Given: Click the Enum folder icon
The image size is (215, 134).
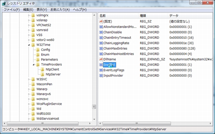Looking at the screenshot, I should [38, 55].
